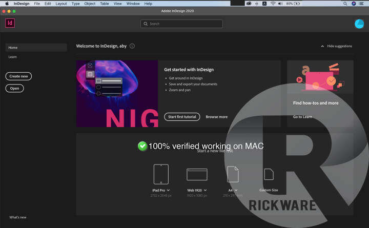The height and width of the screenshot is (228, 369).
Task: Collapse suggestions with Hide suggestions
Action: click(337, 46)
